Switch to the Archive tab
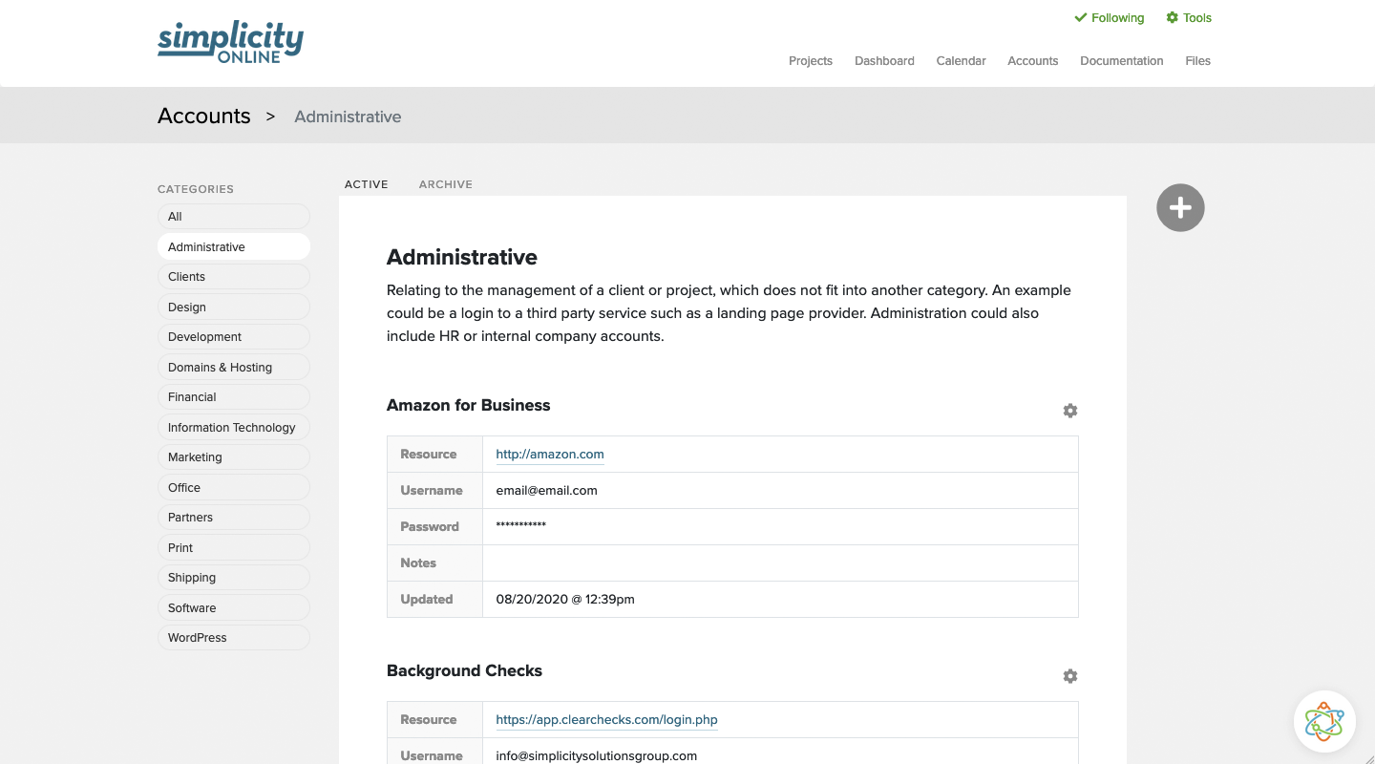Viewport: 1375px width, 764px height. pyautogui.click(x=446, y=184)
